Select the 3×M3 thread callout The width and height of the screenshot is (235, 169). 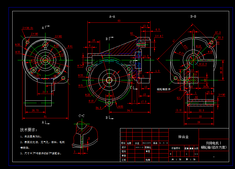59,36
